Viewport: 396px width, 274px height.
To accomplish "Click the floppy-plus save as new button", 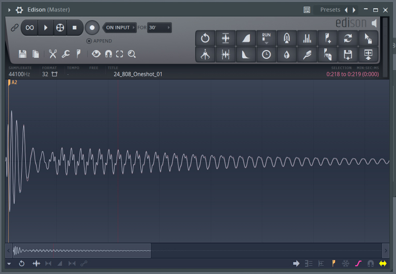I will tap(348, 55).
